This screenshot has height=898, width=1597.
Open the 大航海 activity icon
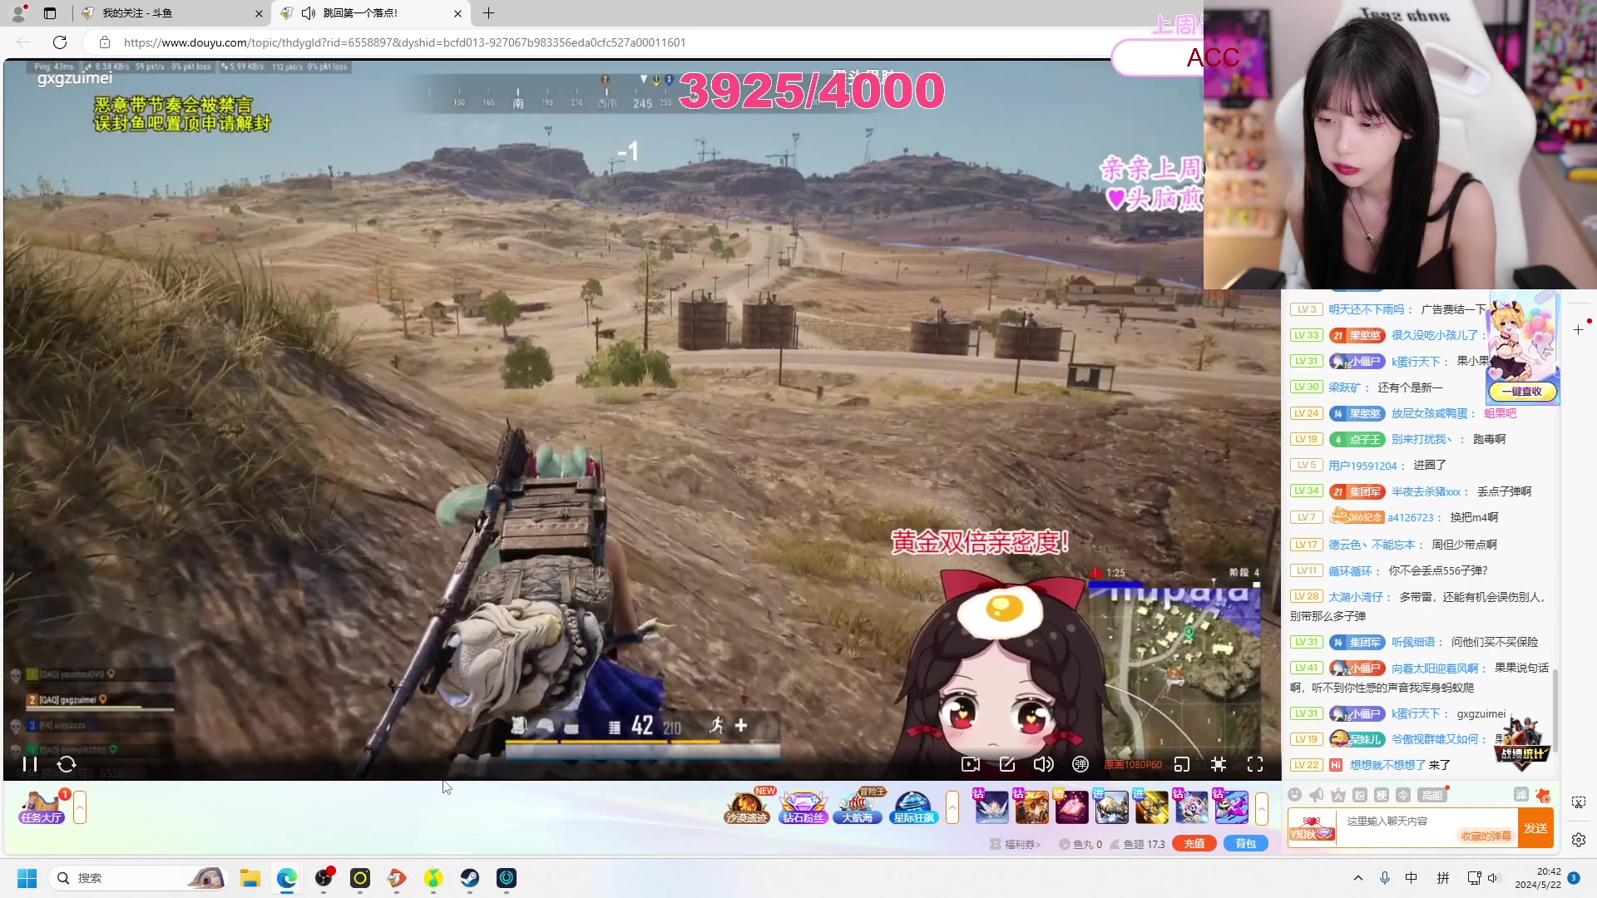click(858, 807)
